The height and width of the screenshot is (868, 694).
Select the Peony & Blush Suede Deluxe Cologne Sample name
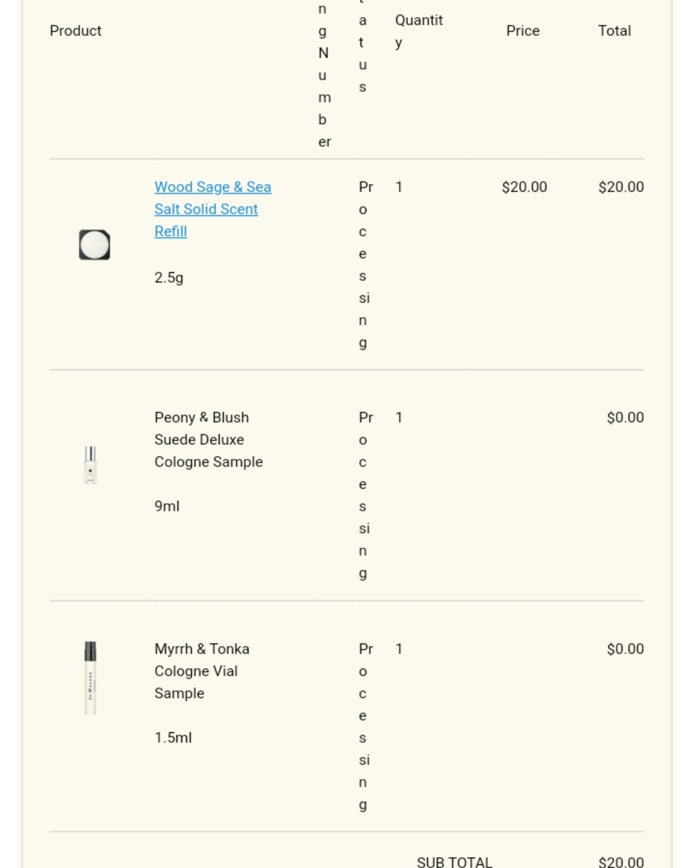click(x=209, y=440)
